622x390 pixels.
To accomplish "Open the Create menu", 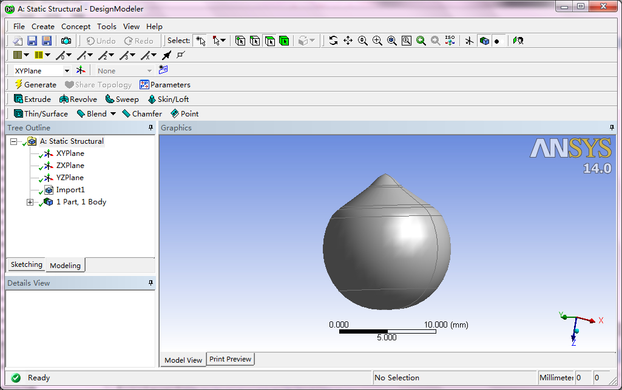I will (x=43, y=27).
